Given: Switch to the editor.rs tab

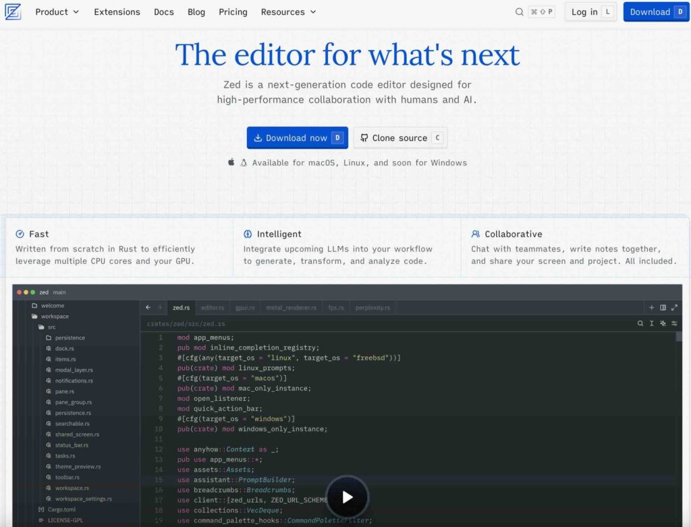Looking at the screenshot, I should point(213,308).
